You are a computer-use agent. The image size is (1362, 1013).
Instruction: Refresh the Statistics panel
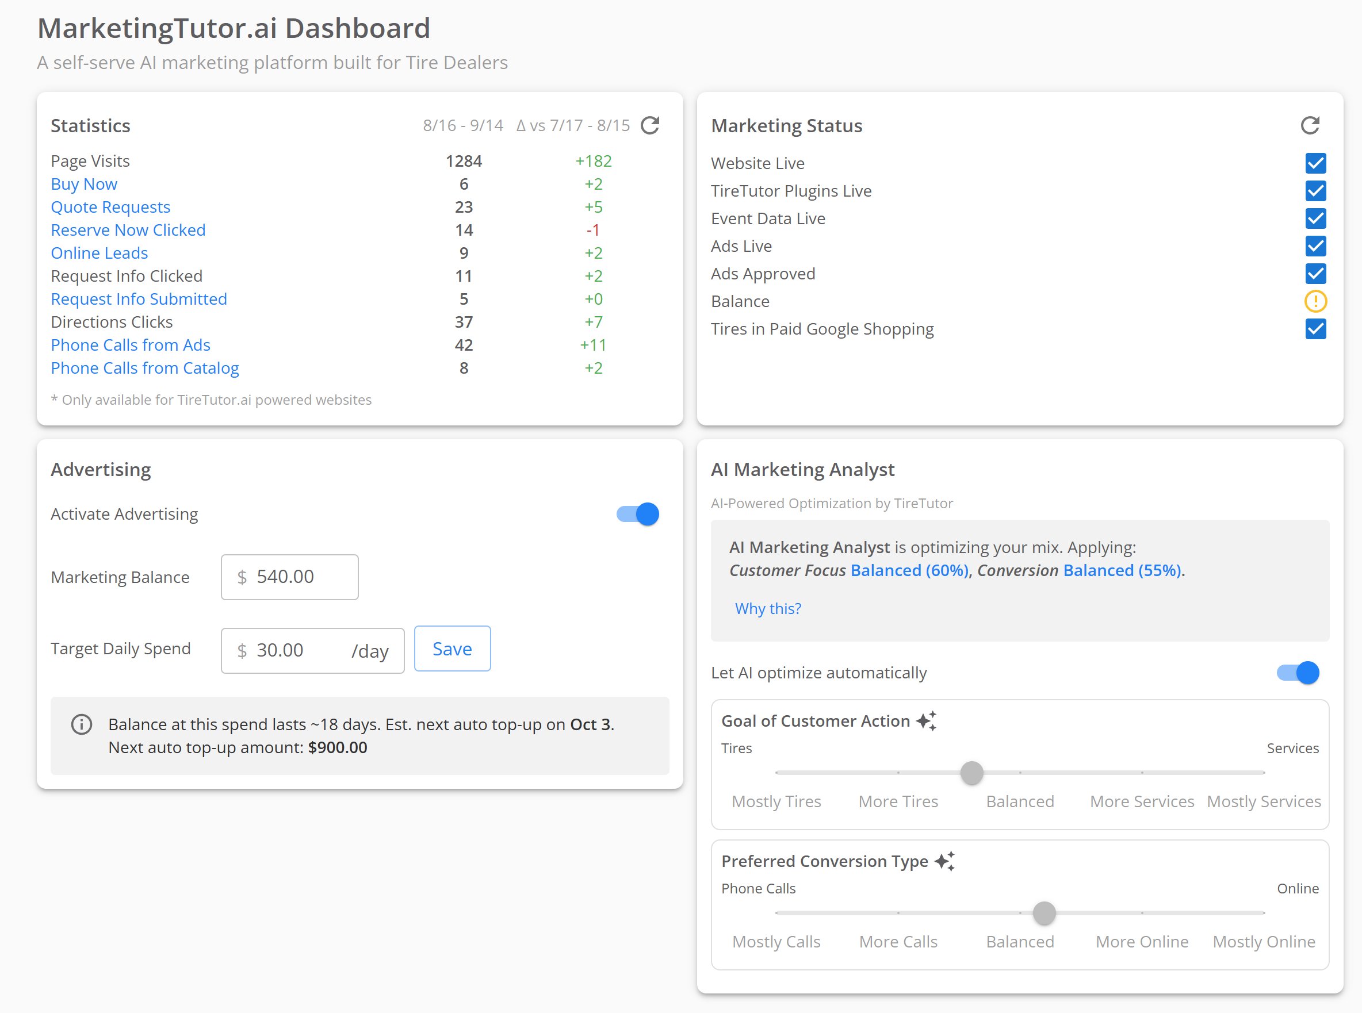point(650,125)
